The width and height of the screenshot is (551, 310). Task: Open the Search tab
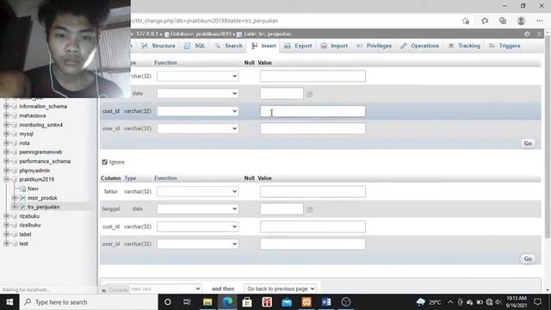pos(229,46)
